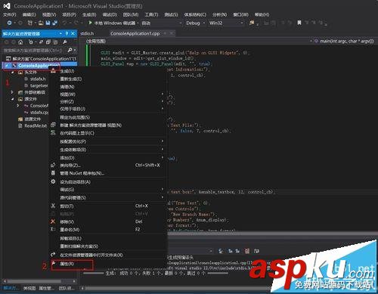378x294 pixels.
Task: Click the word wrap icon in the Output panel
Action: (256, 251)
